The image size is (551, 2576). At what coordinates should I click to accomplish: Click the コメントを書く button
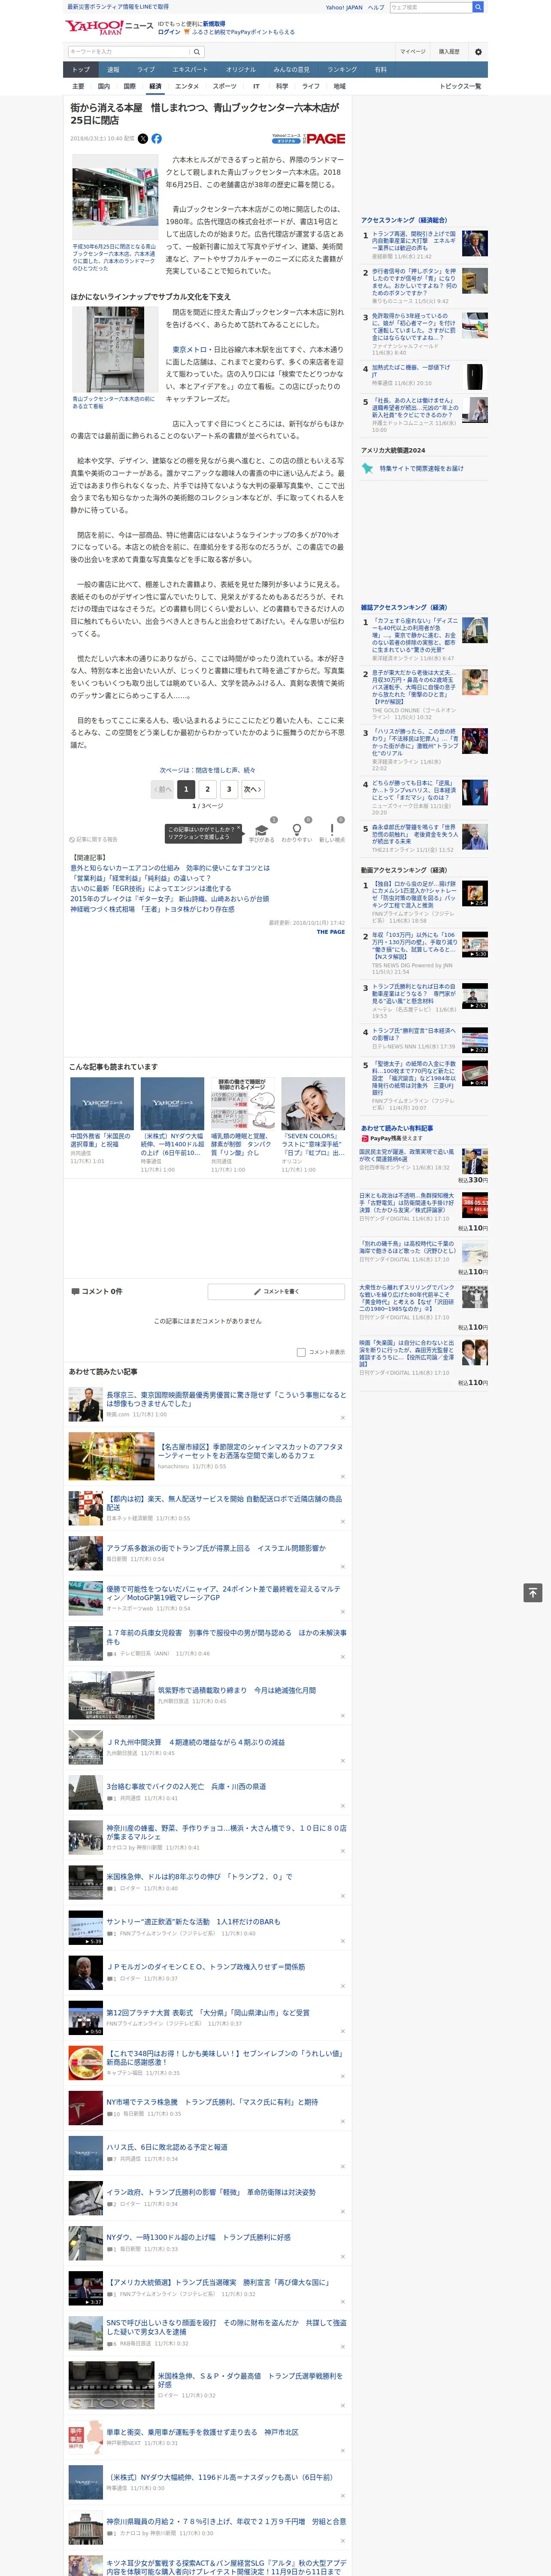(277, 1291)
